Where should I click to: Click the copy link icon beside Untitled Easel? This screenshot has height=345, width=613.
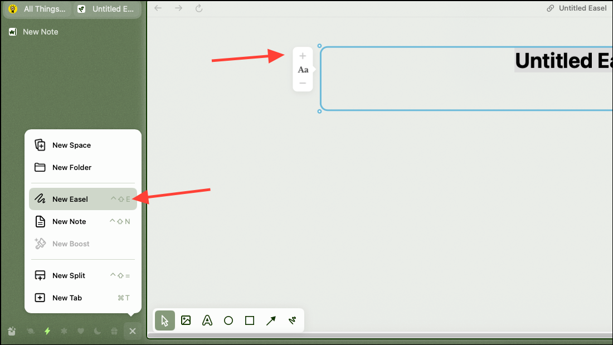coord(550,8)
